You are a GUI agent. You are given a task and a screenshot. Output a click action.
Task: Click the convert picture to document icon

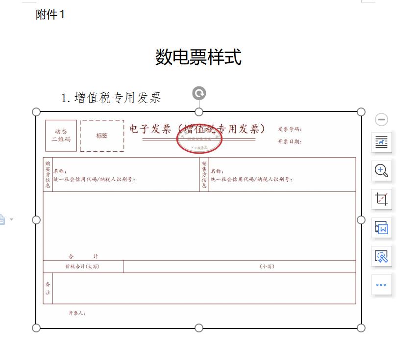pyautogui.click(x=381, y=228)
